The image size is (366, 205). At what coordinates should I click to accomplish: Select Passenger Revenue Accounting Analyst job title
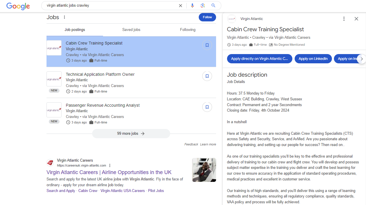(103, 105)
